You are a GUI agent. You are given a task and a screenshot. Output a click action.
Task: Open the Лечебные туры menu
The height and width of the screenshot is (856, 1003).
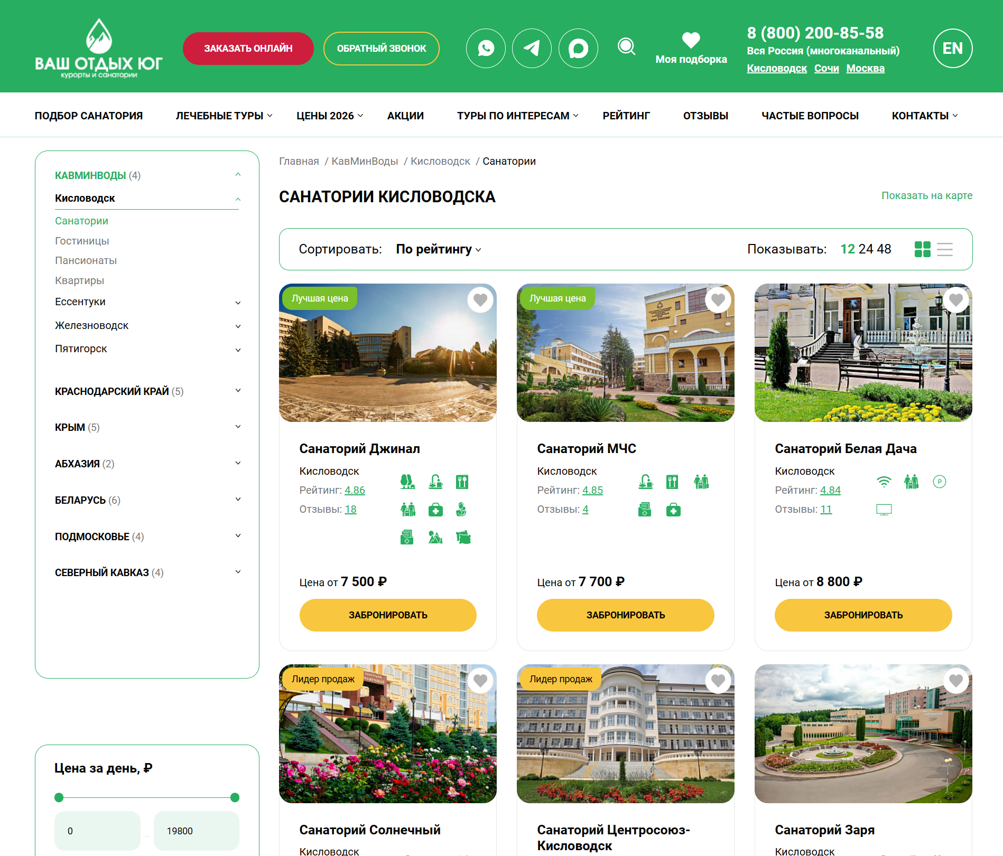click(x=224, y=116)
